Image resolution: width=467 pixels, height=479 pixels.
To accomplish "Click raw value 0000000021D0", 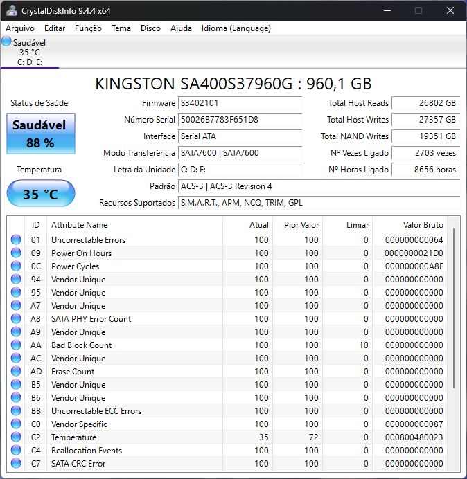I will (414, 253).
